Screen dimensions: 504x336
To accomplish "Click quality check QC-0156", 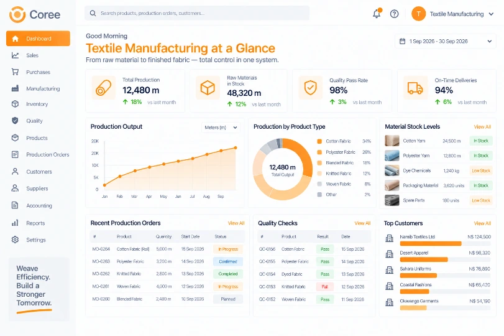I will (267, 249).
